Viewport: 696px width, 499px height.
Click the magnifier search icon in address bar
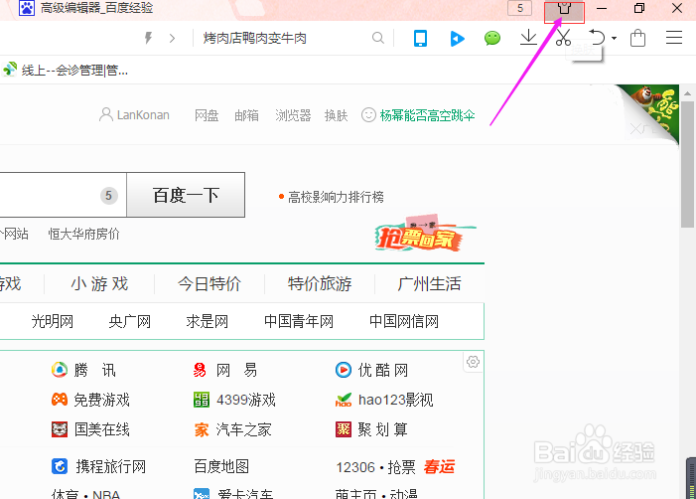tap(377, 38)
